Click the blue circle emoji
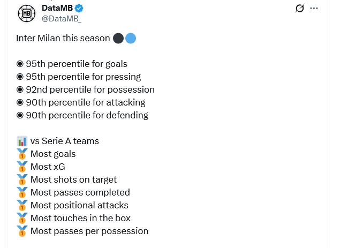The image size is (340, 248). pos(130,39)
